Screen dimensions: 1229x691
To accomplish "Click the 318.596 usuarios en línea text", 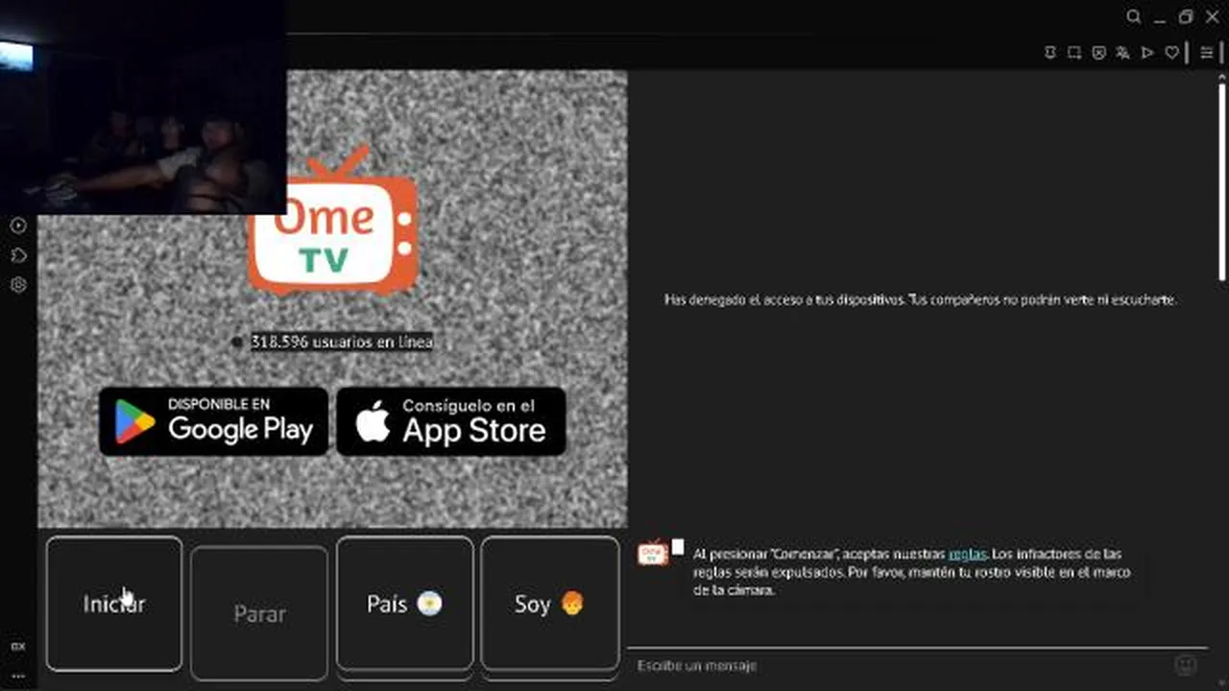I will click(342, 342).
